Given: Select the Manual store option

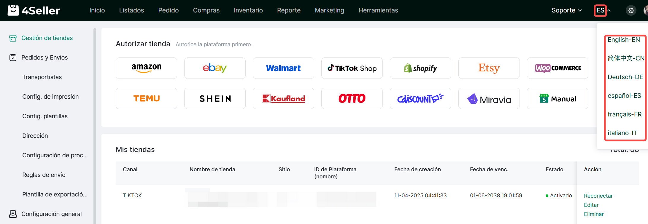Looking at the screenshot, I should (558, 98).
